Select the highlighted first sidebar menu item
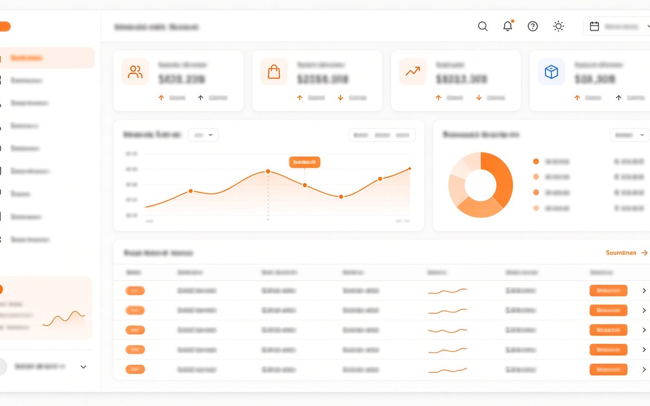650x406 pixels. tap(47, 58)
